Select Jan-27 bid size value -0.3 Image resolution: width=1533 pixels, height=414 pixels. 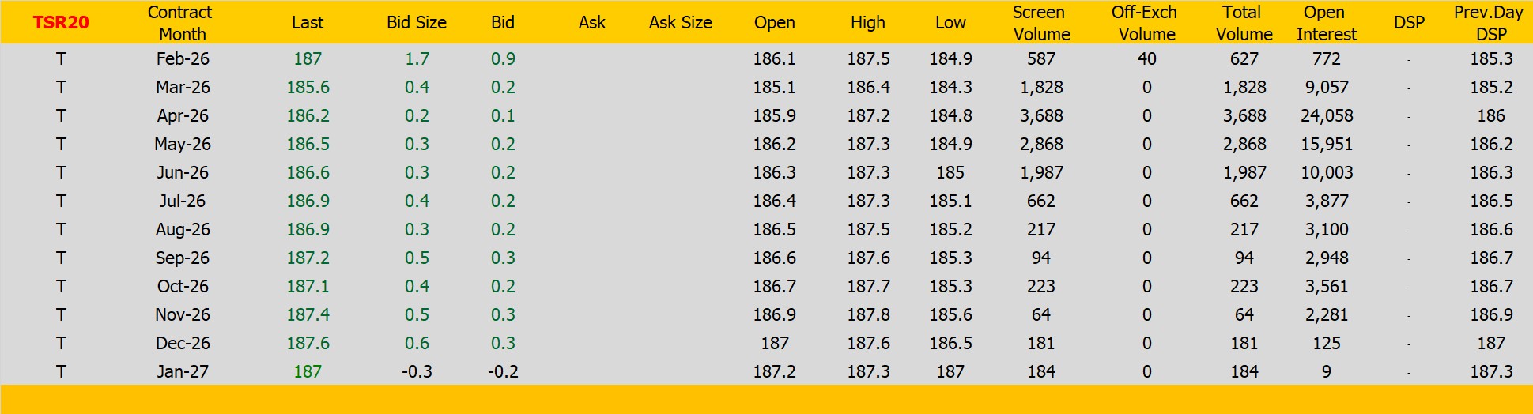click(x=417, y=371)
